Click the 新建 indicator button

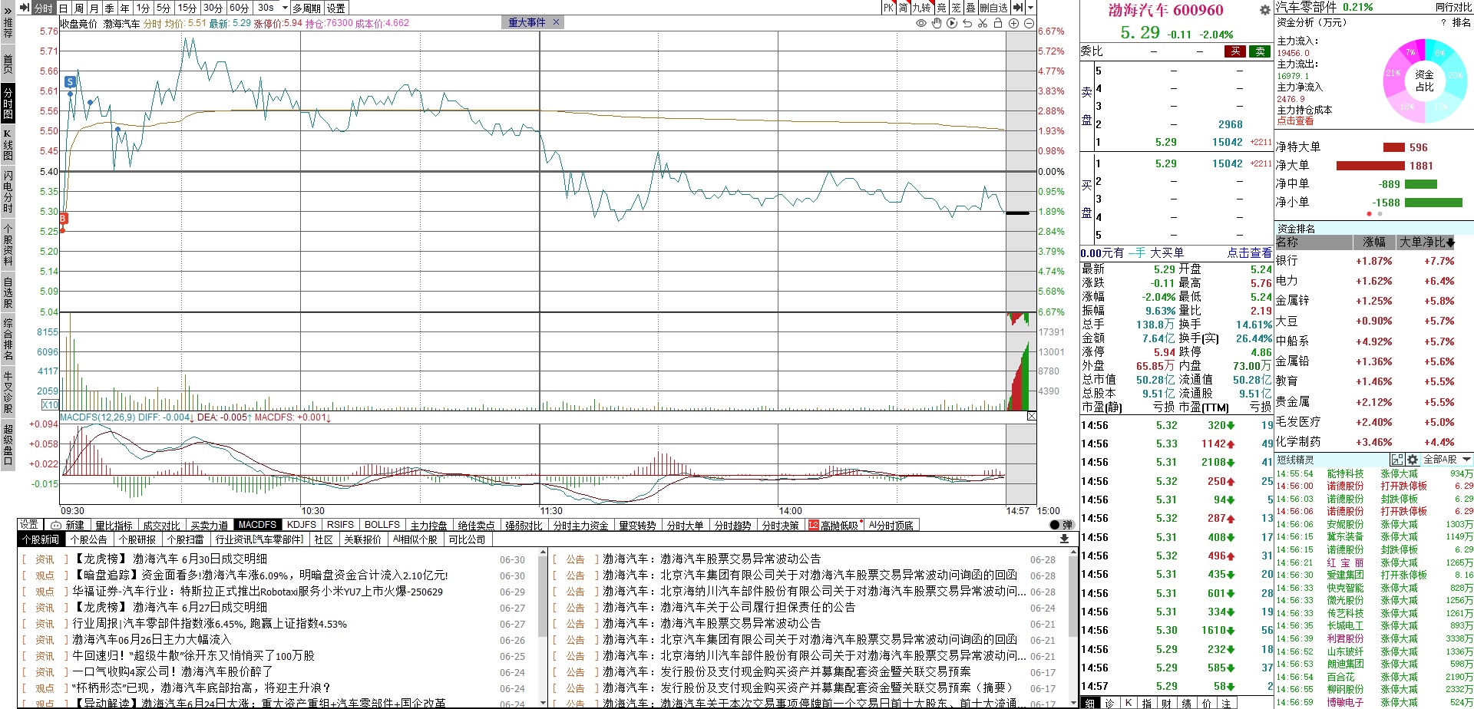point(69,525)
